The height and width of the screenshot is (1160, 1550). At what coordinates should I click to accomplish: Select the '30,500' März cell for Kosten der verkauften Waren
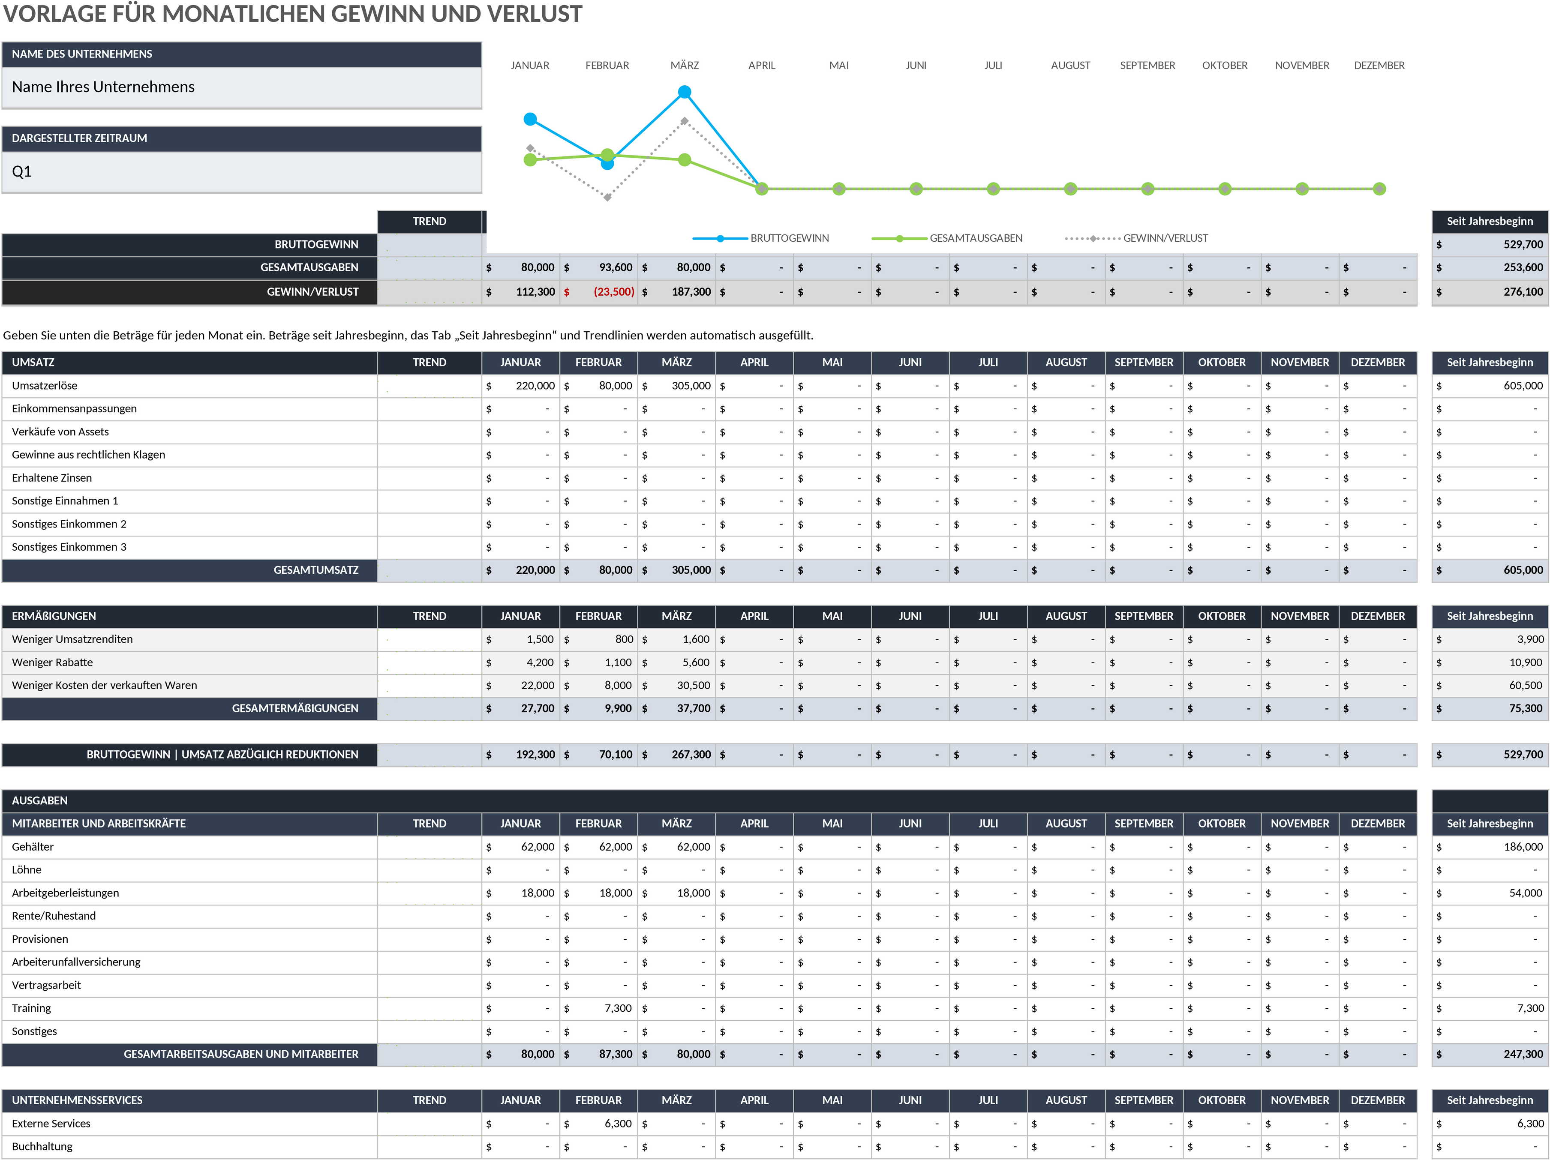(676, 686)
